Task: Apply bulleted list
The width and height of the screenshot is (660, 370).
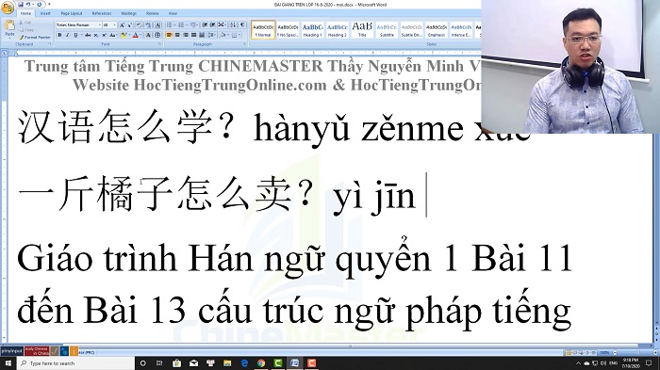Action: [x=169, y=25]
